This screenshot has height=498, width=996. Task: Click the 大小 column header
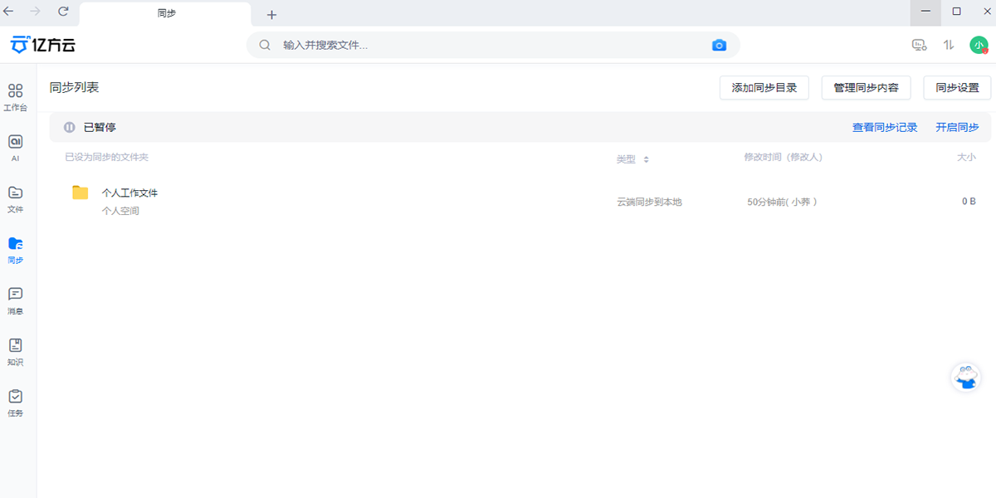[x=966, y=158]
